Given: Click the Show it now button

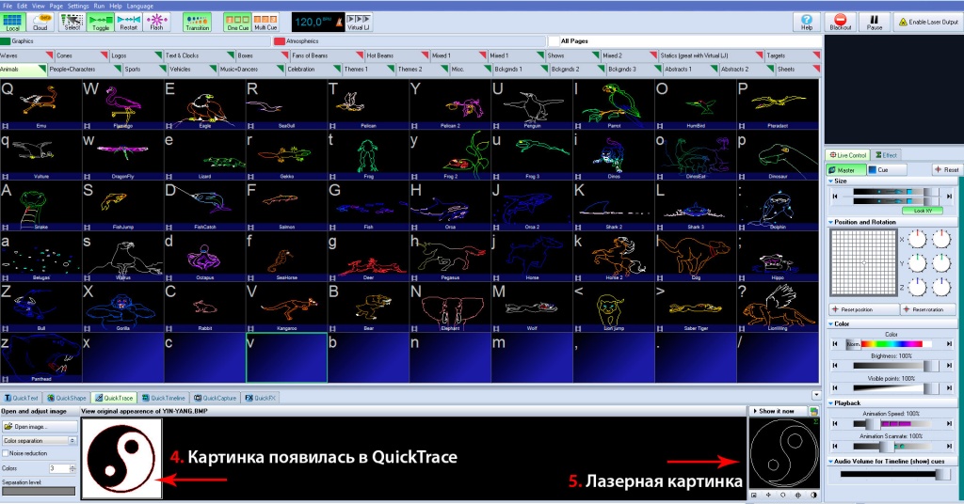Looking at the screenshot, I should pyautogui.click(x=777, y=411).
